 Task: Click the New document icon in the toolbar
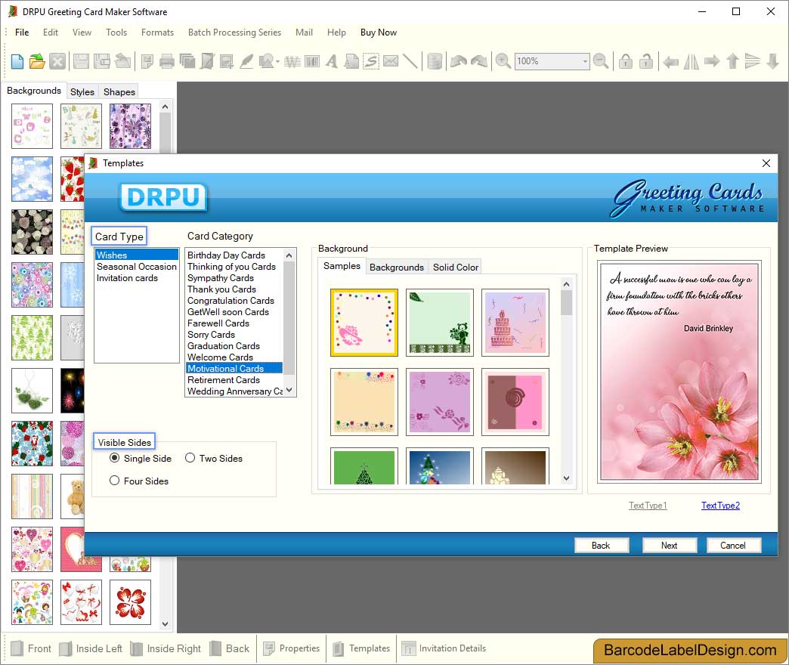point(17,61)
